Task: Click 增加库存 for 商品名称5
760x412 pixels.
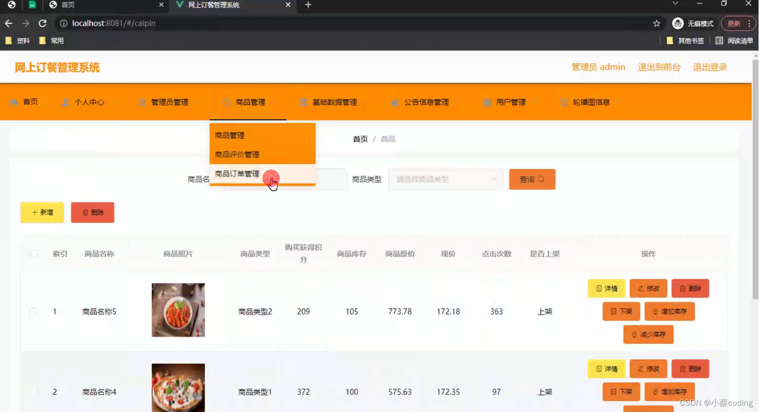Action: coord(669,312)
